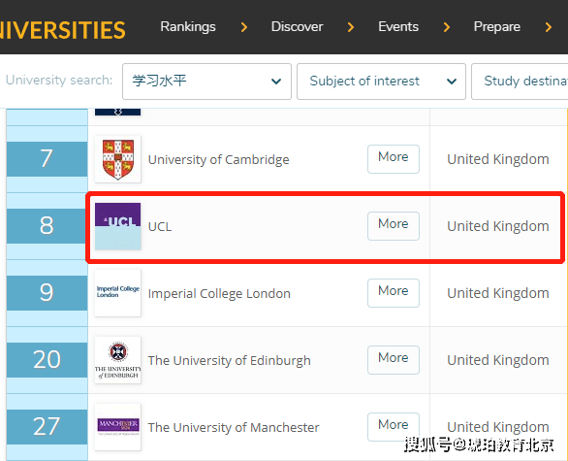Click rank number 9 cell
This screenshot has width=568, height=461.
click(47, 293)
